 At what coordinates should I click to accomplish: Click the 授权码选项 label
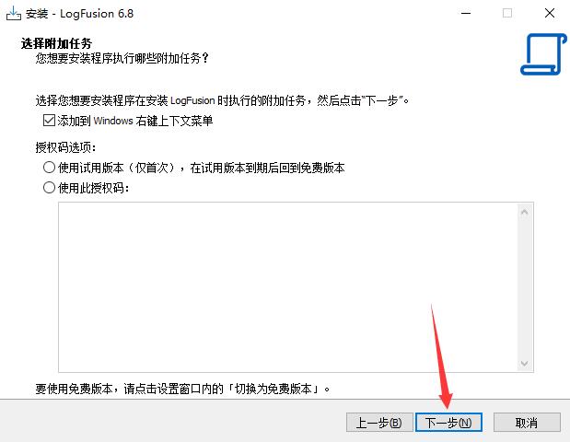coord(65,147)
